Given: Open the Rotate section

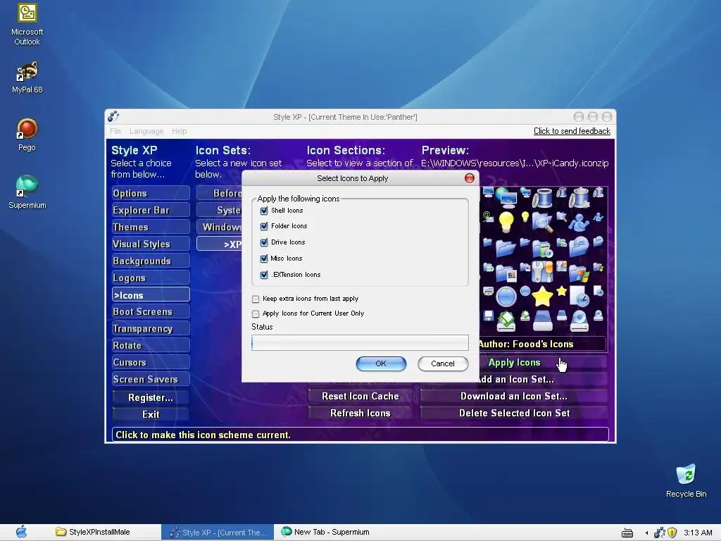Looking at the screenshot, I should (151, 345).
